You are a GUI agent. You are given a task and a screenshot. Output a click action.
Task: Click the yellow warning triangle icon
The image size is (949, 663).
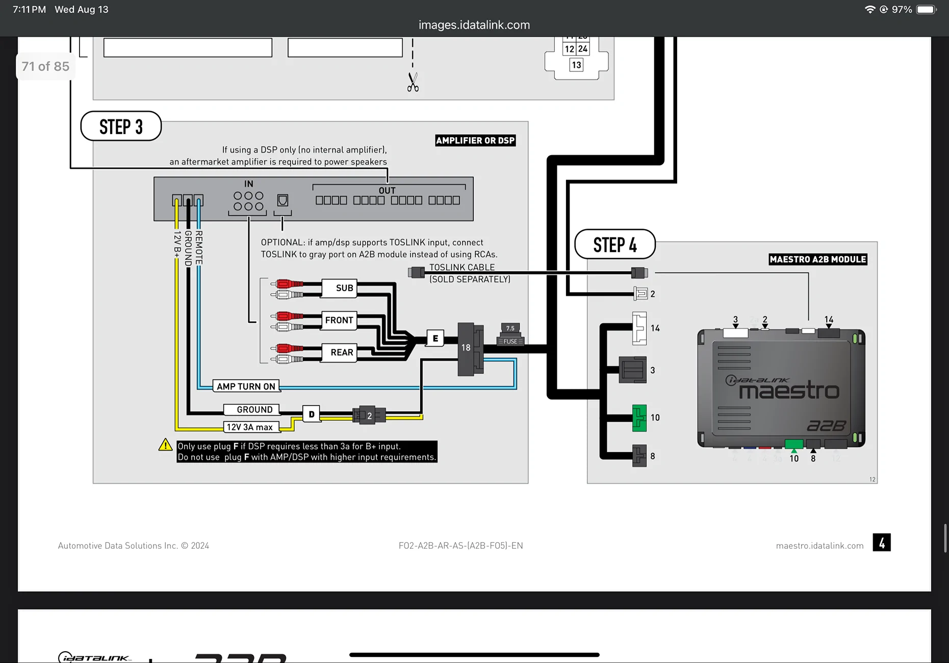coord(165,445)
